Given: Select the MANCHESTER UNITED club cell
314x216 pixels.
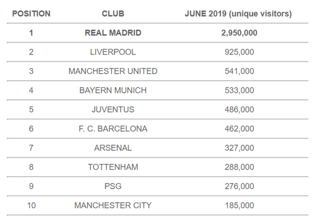Looking at the screenshot, I should 113,71.
